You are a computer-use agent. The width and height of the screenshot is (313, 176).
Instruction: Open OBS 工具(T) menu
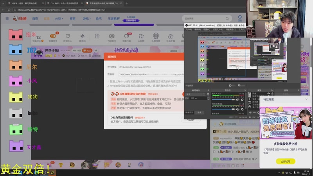tap(242, 30)
